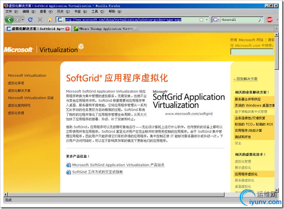Click 所有 Microsoft 网站 link
The height and width of the screenshot is (209, 284).
tap(247, 40)
